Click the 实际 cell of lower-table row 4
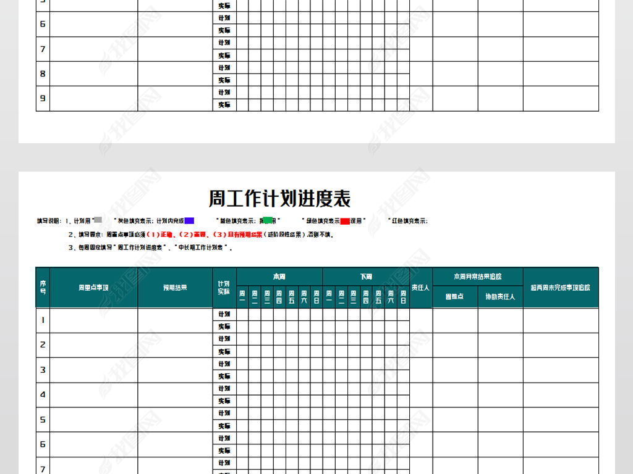 tap(224, 401)
